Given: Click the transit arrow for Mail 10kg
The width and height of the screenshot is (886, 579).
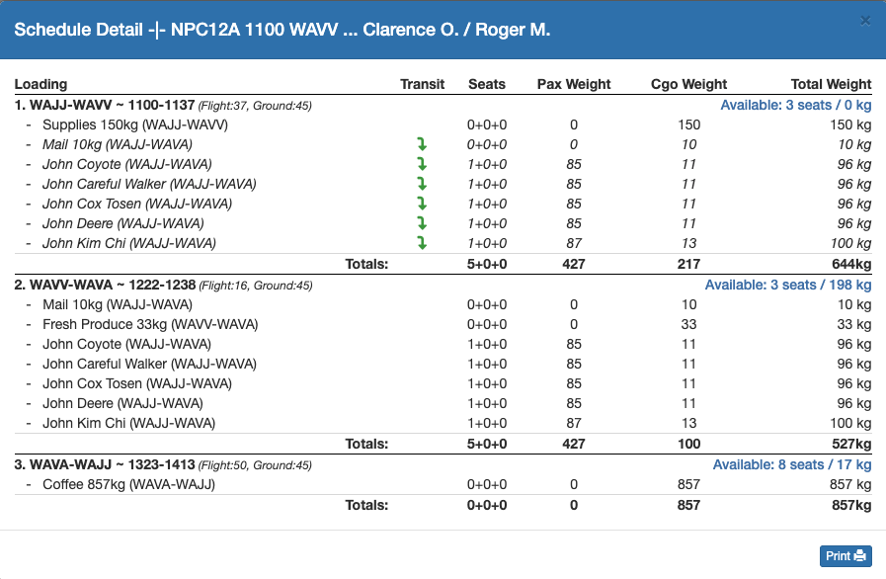Looking at the screenshot, I should click(x=422, y=145).
